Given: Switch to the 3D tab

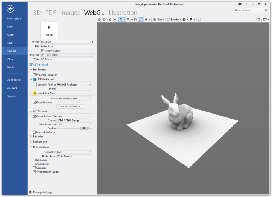Looking at the screenshot, I should pyautogui.click(x=37, y=13).
